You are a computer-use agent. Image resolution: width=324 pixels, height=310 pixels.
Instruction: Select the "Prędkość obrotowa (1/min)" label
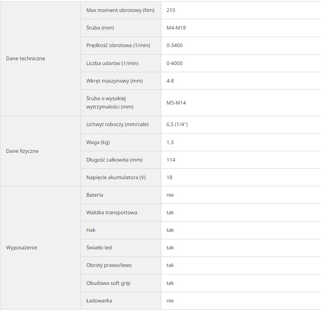(118, 45)
